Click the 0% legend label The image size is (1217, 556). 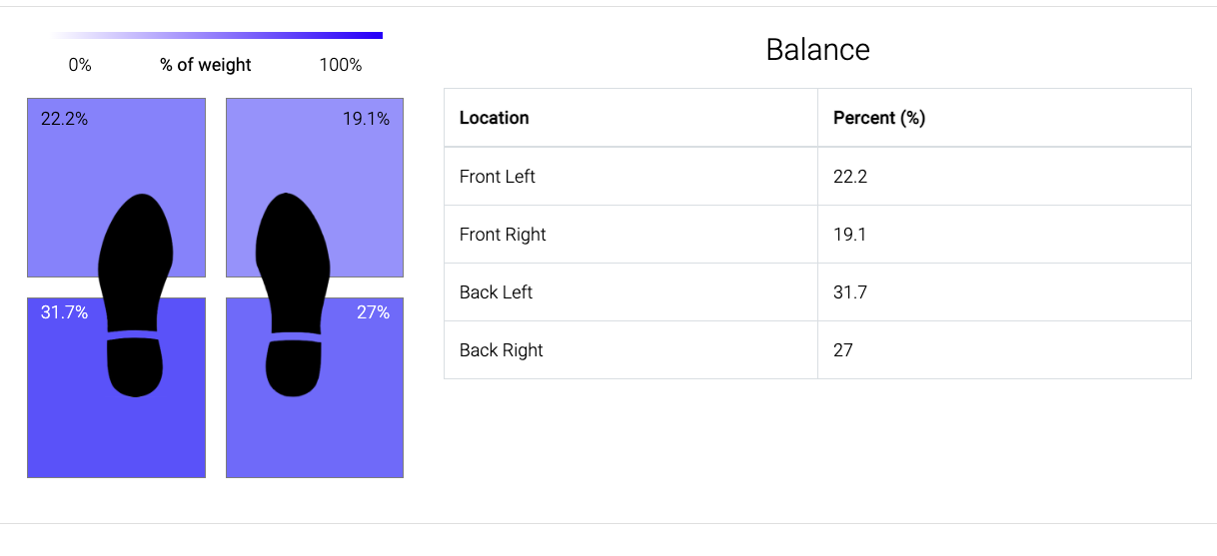point(80,65)
